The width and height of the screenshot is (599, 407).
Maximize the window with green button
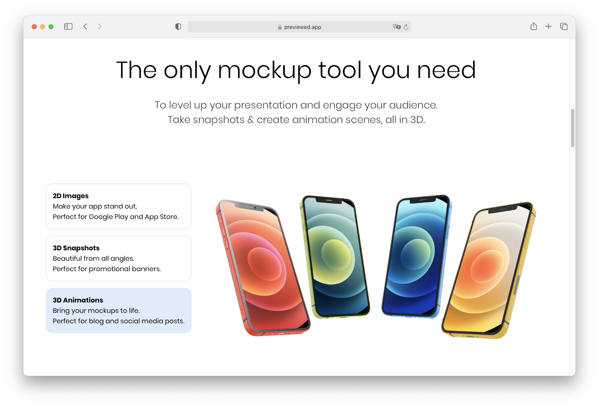tap(51, 27)
